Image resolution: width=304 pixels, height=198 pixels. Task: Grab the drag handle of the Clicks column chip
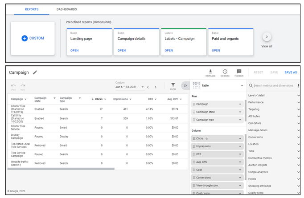click(x=193, y=138)
